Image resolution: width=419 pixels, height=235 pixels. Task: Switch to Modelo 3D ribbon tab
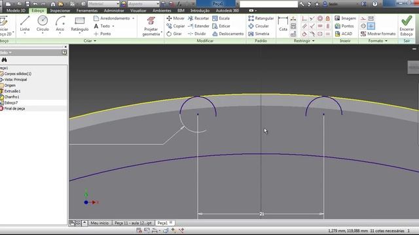pyautogui.click(x=16, y=10)
